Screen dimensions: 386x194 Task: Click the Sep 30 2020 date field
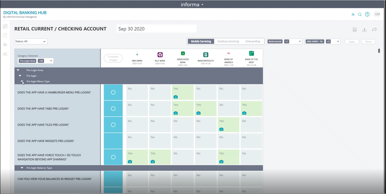(x=156, y=29)
